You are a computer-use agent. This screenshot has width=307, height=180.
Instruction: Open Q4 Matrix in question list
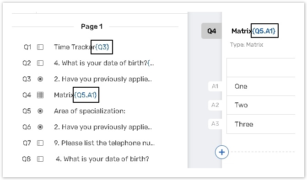pyautogui.click(x=75, y=95)
